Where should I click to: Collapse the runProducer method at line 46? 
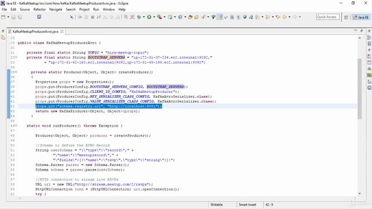[16, 125]
